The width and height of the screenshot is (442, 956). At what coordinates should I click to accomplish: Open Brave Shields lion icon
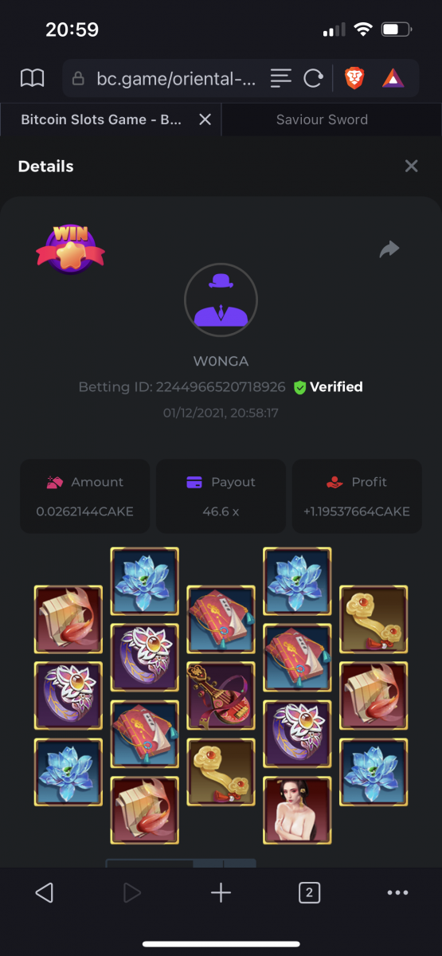click(x=354, y=77)
